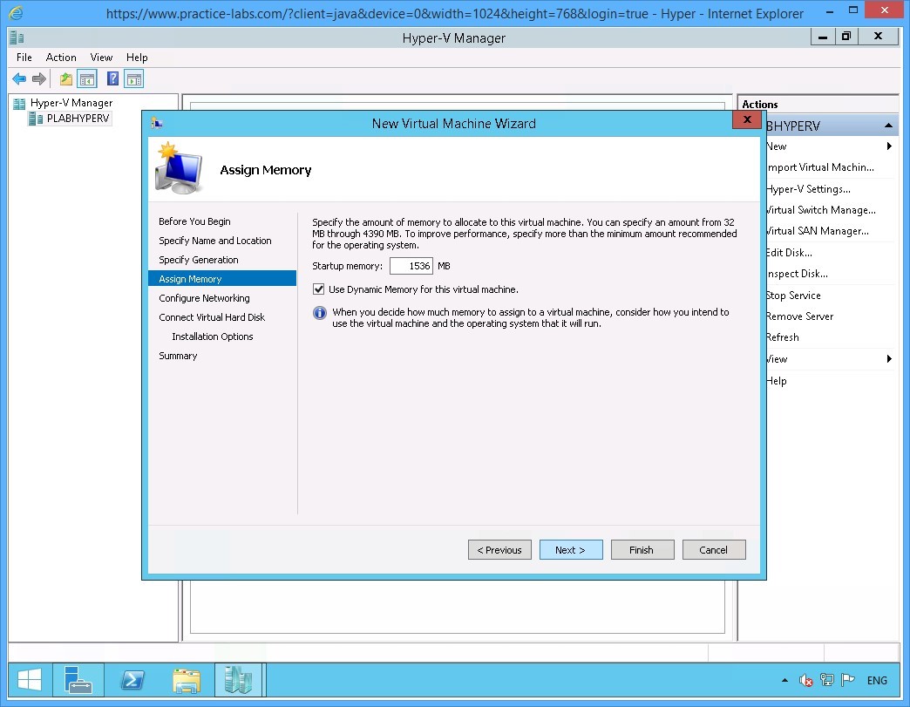Image resolution: width=910 pixels, height=707 pixels.
Task: Click Next to continue the wizard
Action: [x=571, y=549]
